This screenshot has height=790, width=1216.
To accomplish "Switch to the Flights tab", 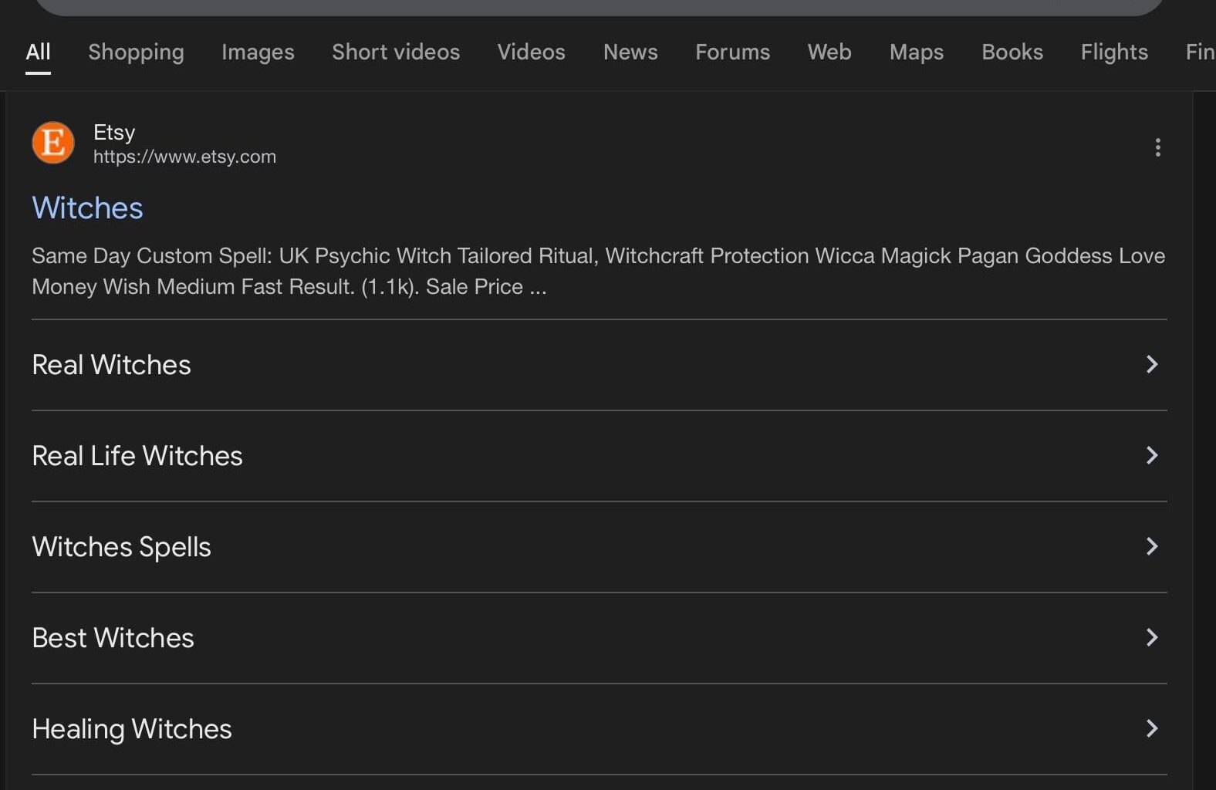I will click(1114, 52).
